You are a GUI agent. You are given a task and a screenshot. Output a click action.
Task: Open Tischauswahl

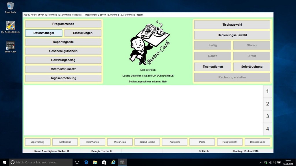click(232, 25)
